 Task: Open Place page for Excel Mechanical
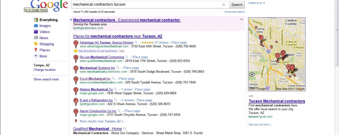click(x=127, y=78)
